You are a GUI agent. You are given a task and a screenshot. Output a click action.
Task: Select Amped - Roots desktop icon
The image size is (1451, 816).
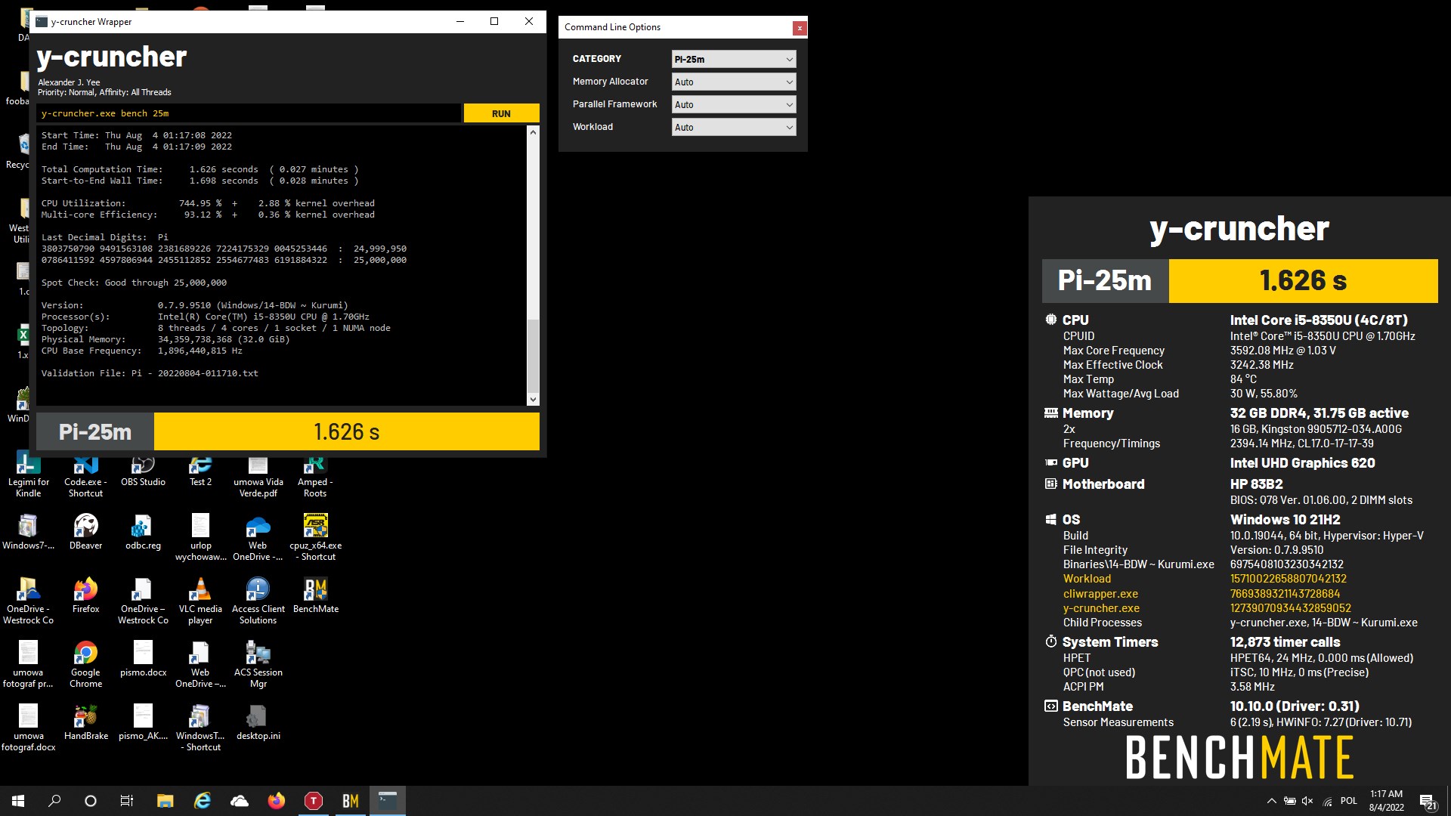click(315, 474)
